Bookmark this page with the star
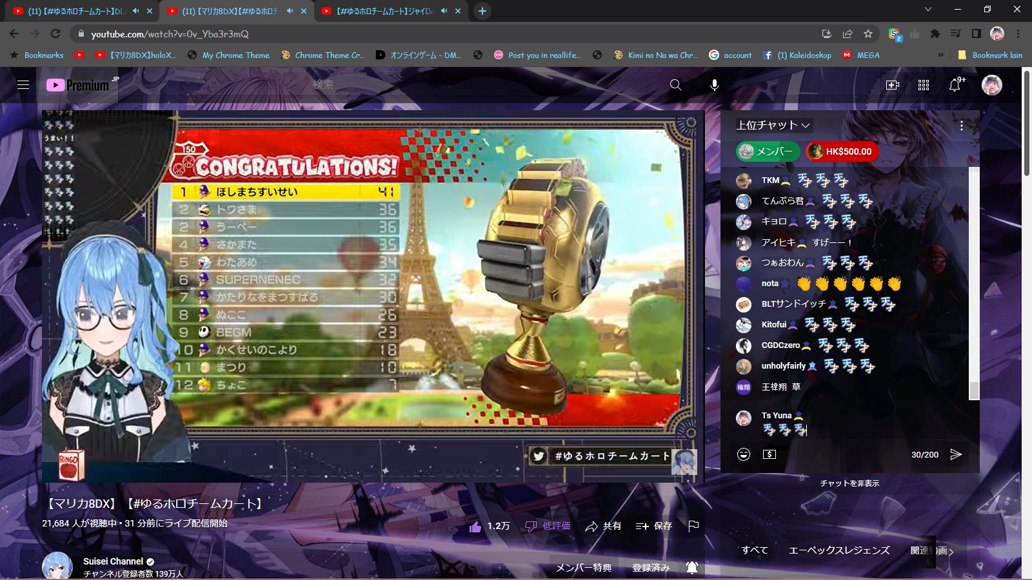Screen dimensions: 1032x580 pyautogui.click(x=868, y=34)
